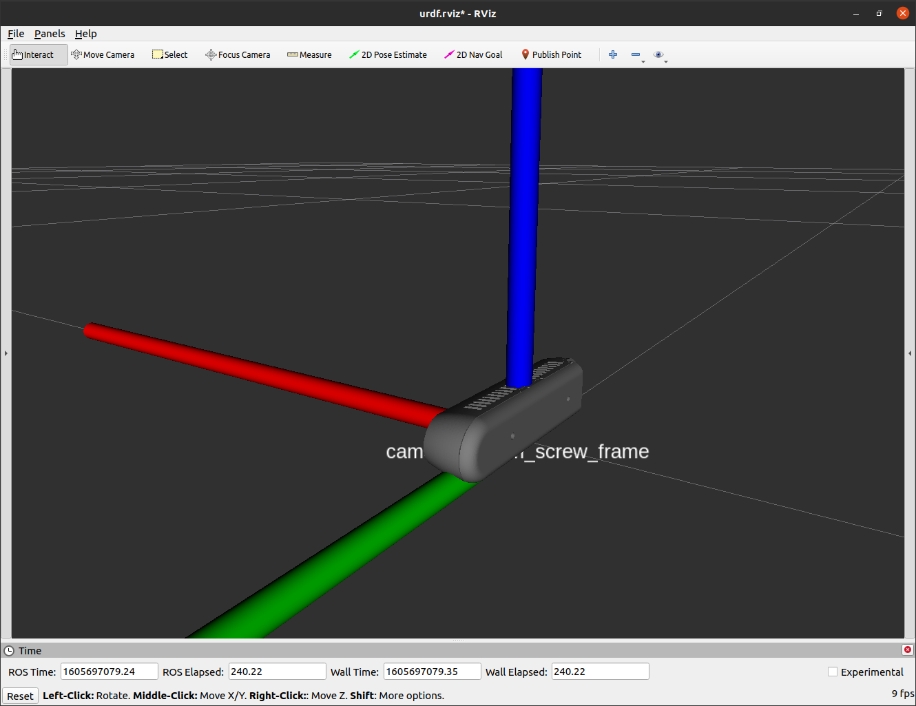Activate the Focus Camera tool
Image resolution: width=916 pixels, height=706 pixels.
238,54
